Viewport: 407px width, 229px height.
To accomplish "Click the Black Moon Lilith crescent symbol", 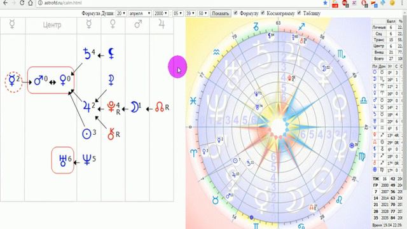I will [111, 53].
